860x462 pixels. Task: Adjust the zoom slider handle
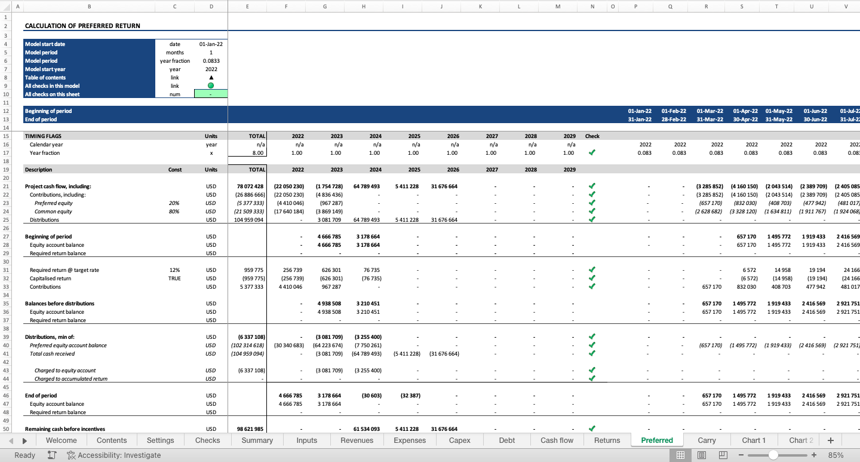click(773, 455)
